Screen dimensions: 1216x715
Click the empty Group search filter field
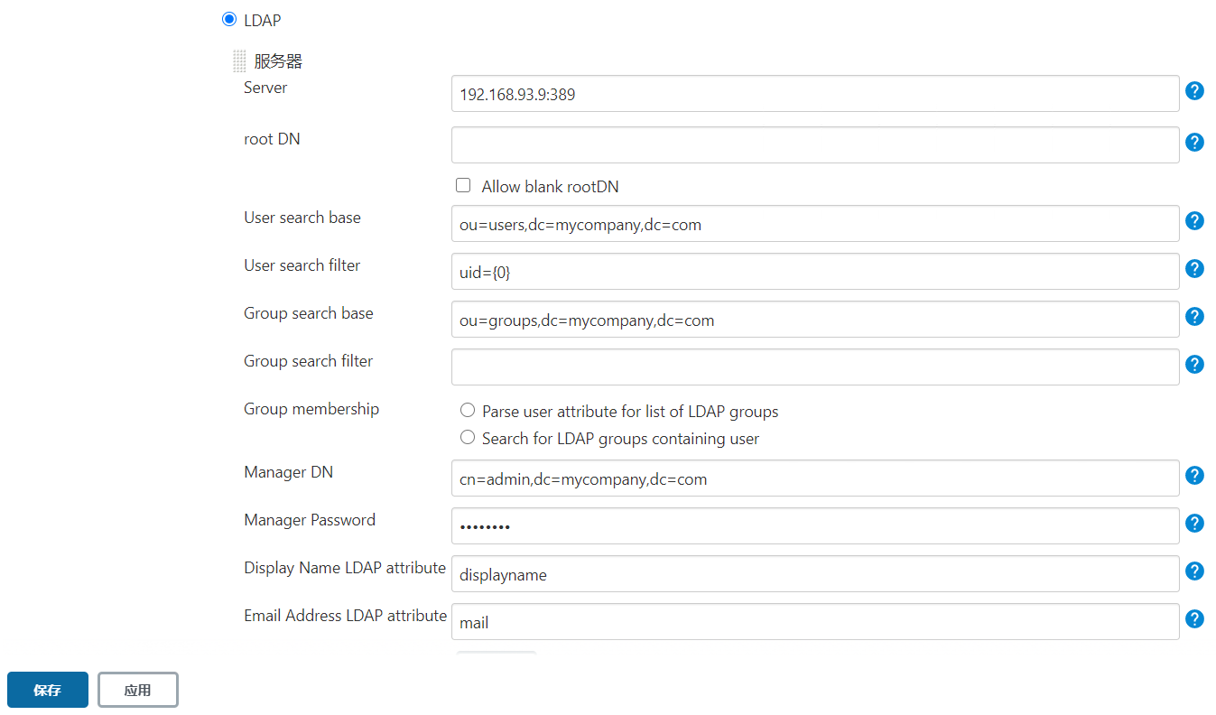pos(812,367)
